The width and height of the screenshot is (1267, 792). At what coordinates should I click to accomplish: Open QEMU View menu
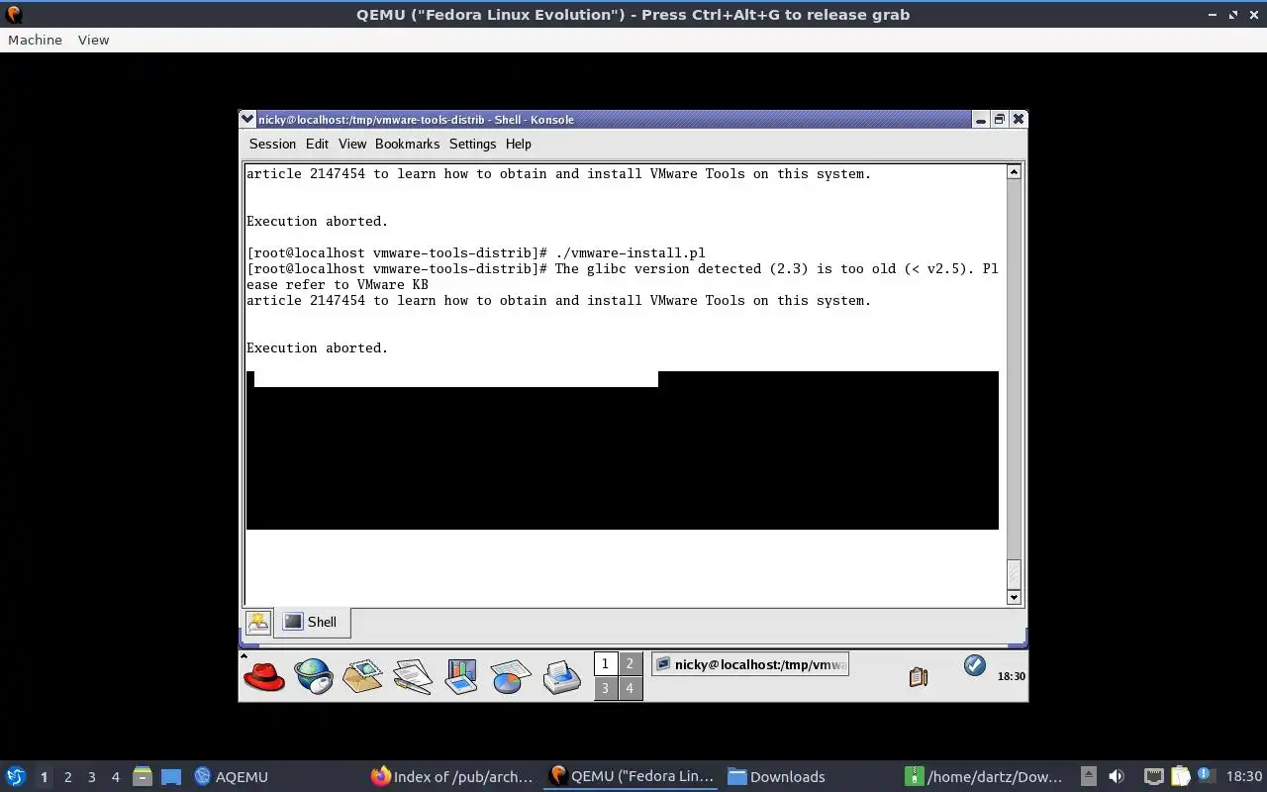click(x=93, y=40)
